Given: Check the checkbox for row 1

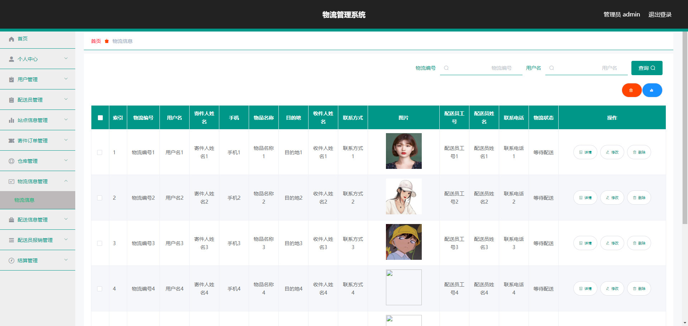Looking at the screenshot, I should 100,152.
